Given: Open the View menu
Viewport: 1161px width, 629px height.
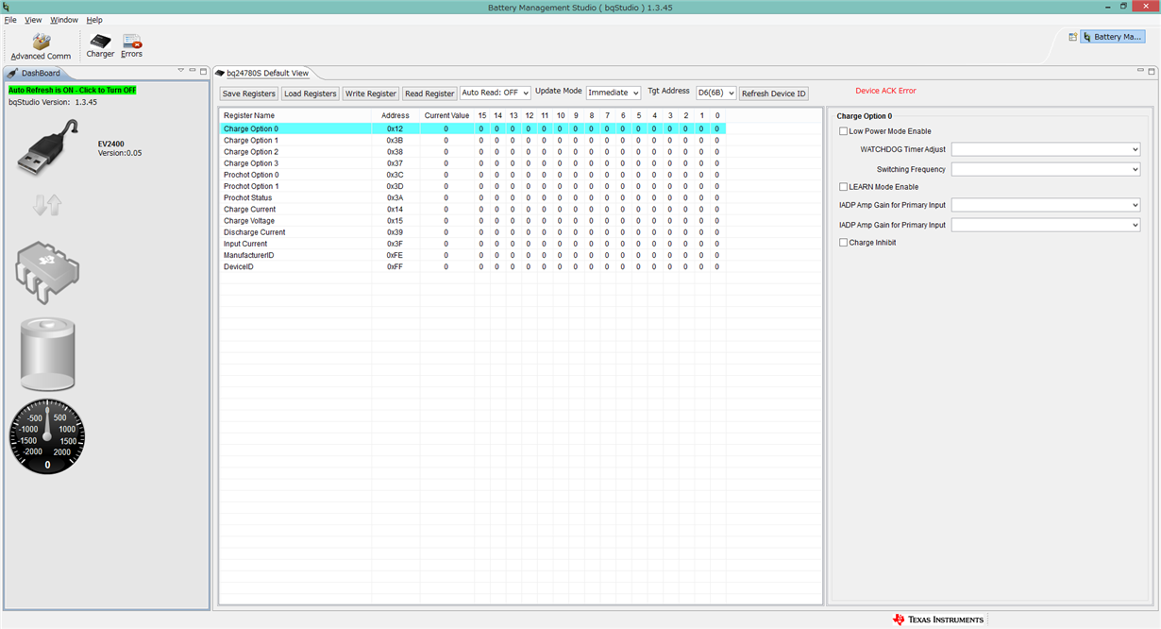Looking at the screenshot, I should tap(33, 20).
